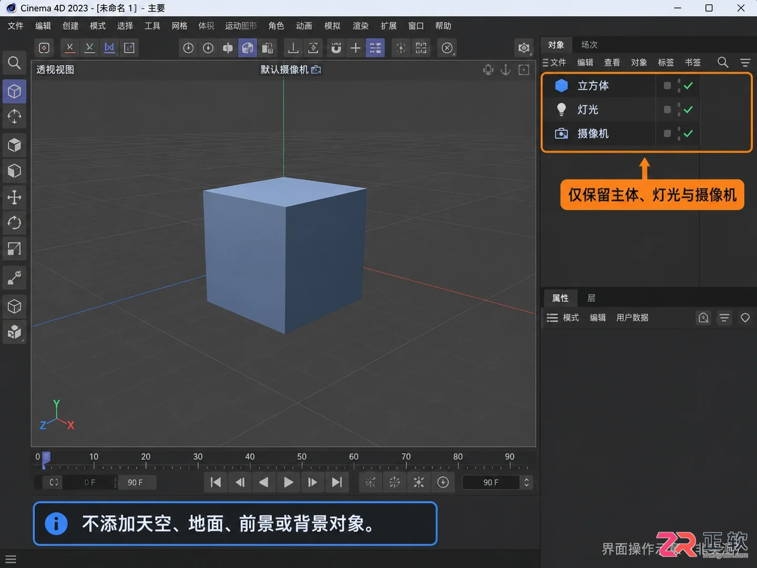Open the 运动图形 menu

[241, 26]
